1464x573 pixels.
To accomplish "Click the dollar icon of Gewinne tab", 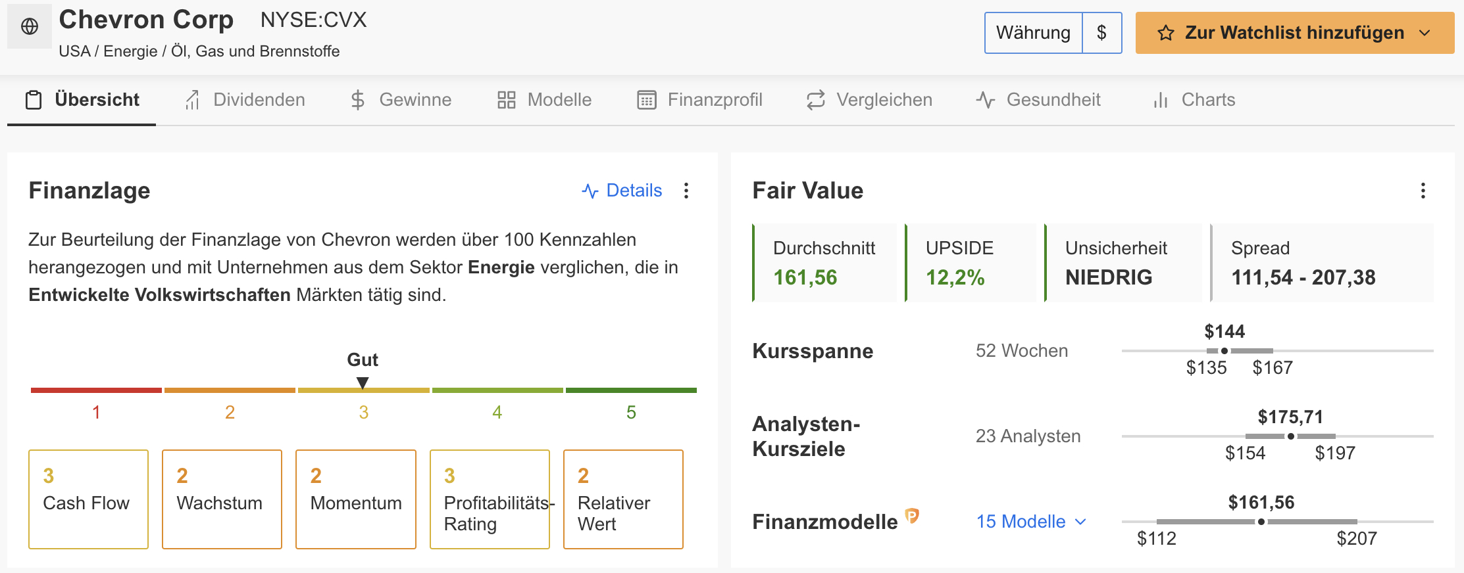I will click(358, 100).
